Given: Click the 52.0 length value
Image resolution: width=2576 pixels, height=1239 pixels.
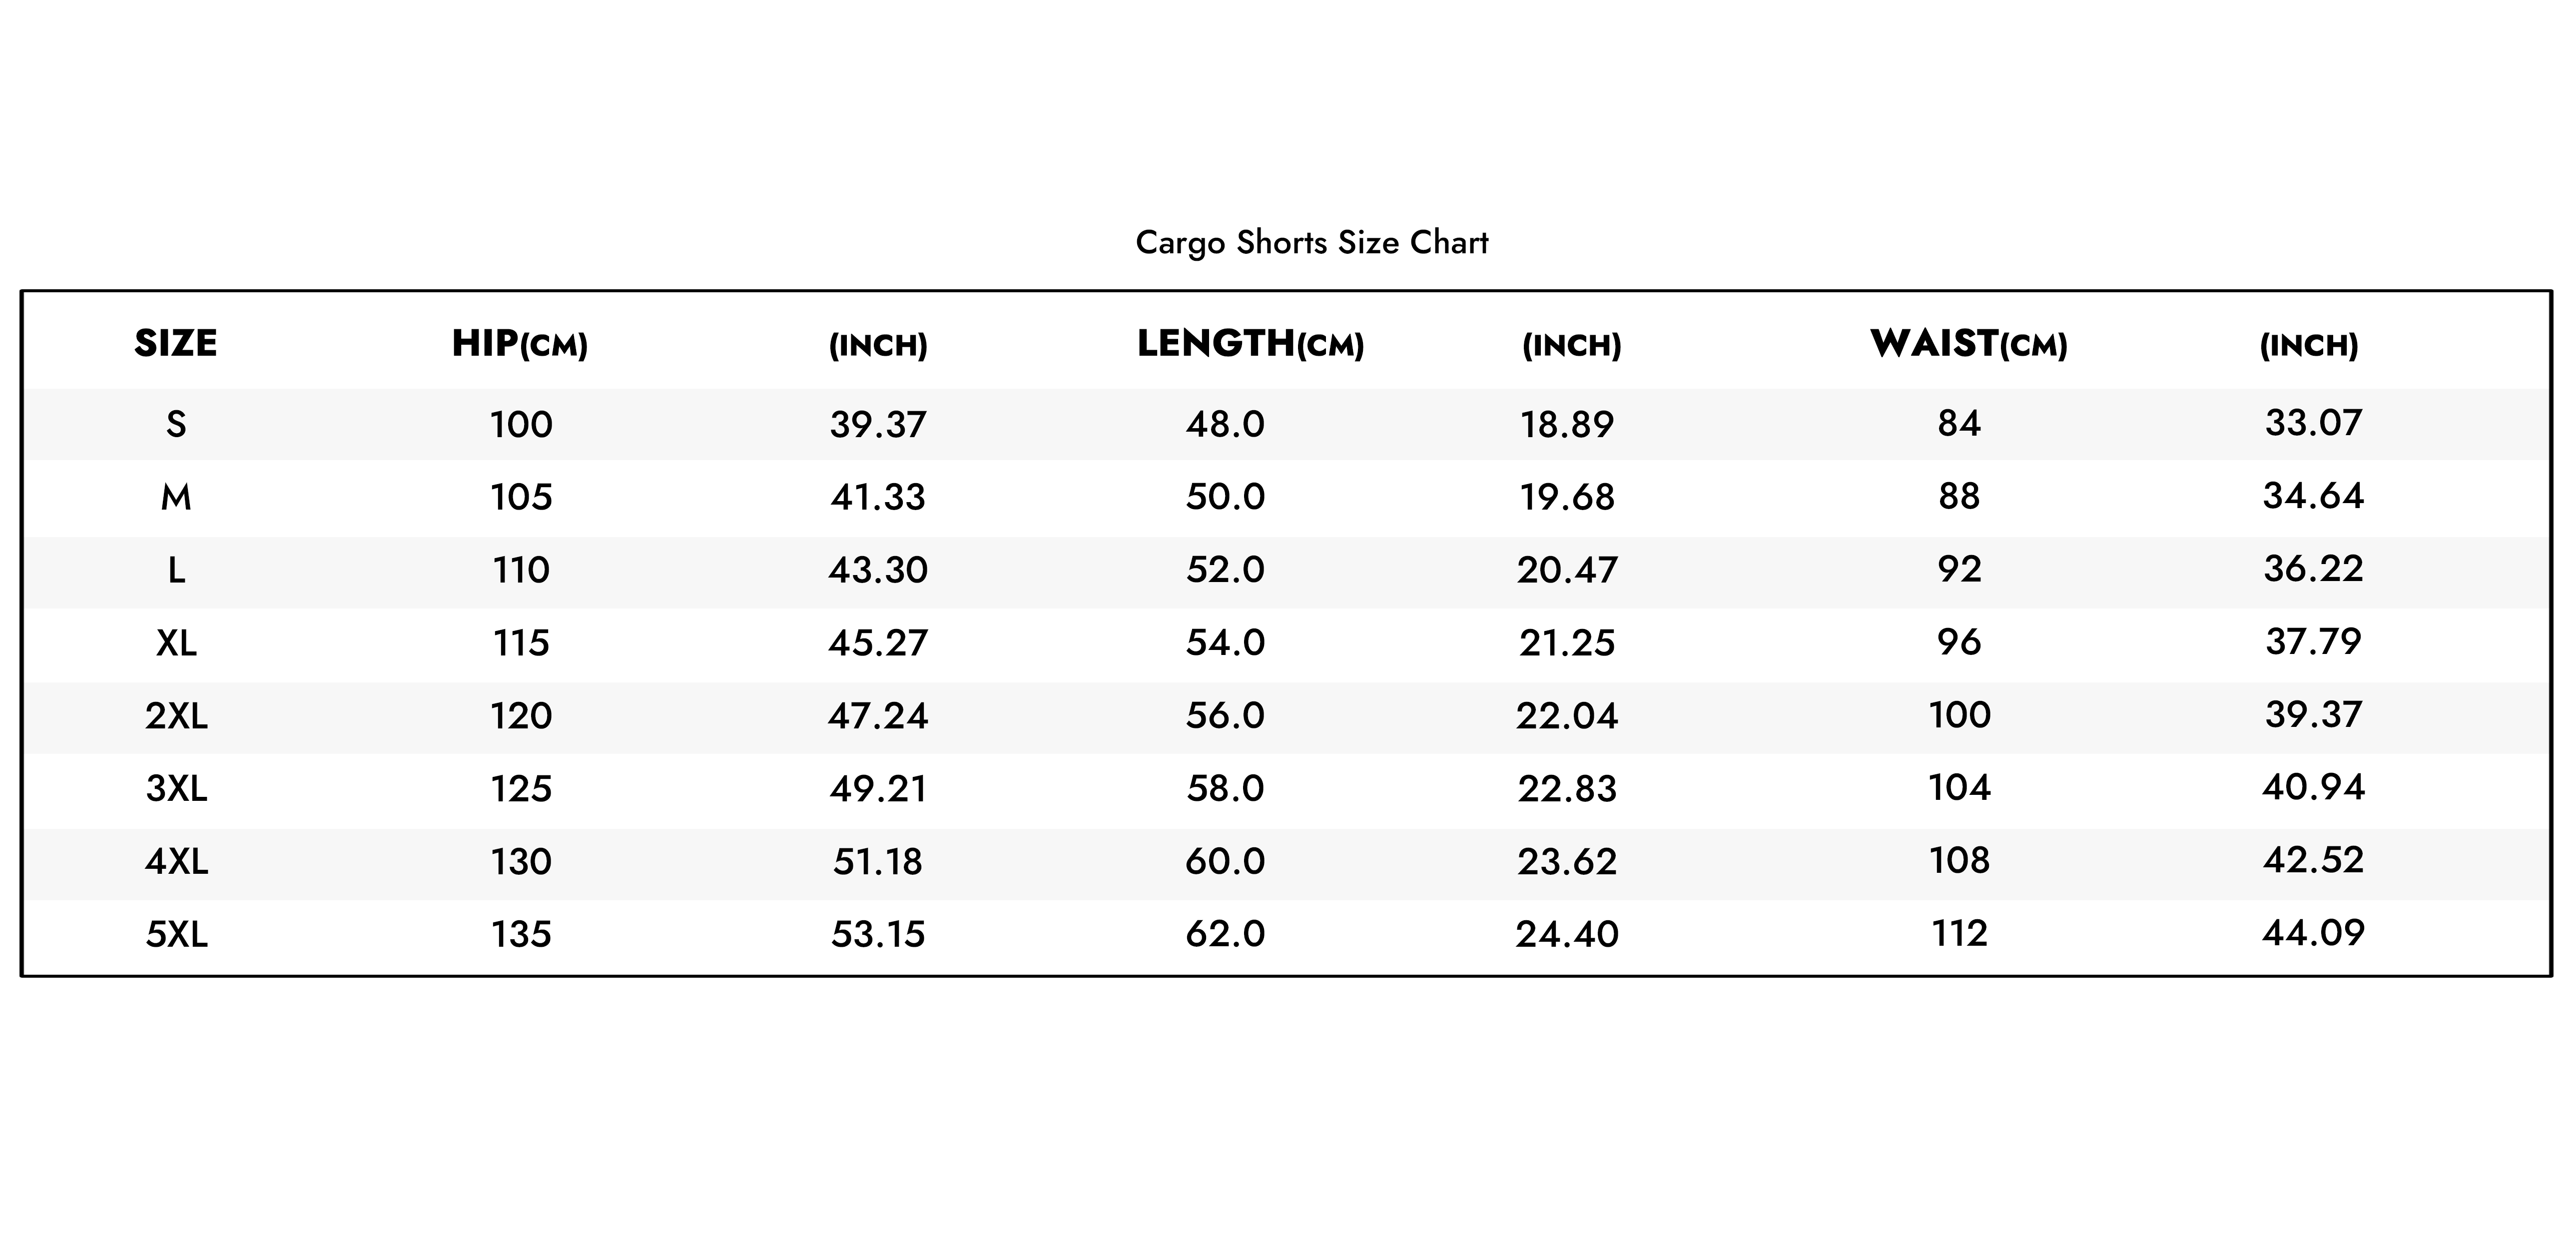Looking at the screenshot, I should coord(1225,570).
